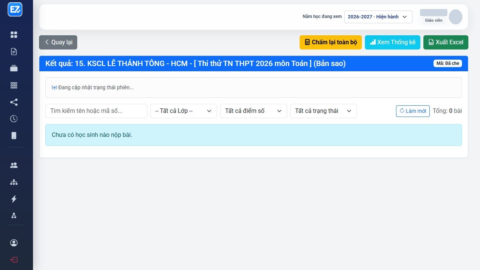Open 'Xem Thống kê' statistics
Viewport: 480px width, 270px height.
[393, 42]
